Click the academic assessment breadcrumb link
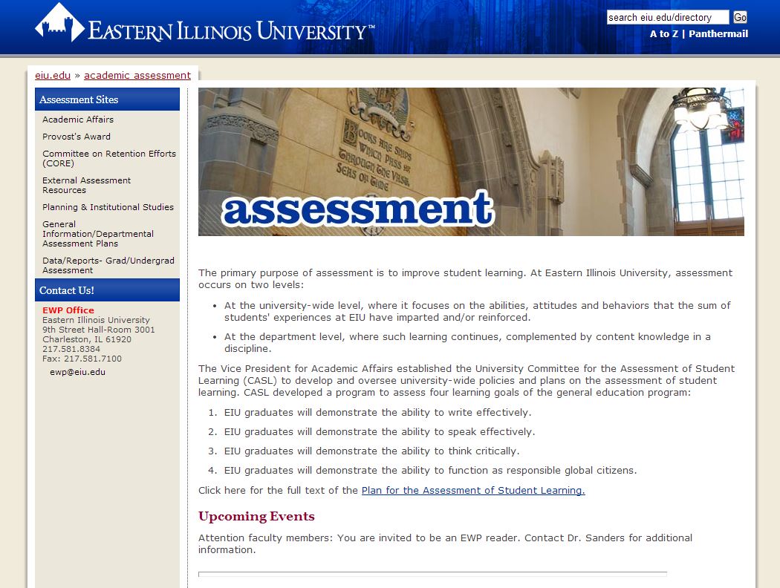 (x=137, y=75)
